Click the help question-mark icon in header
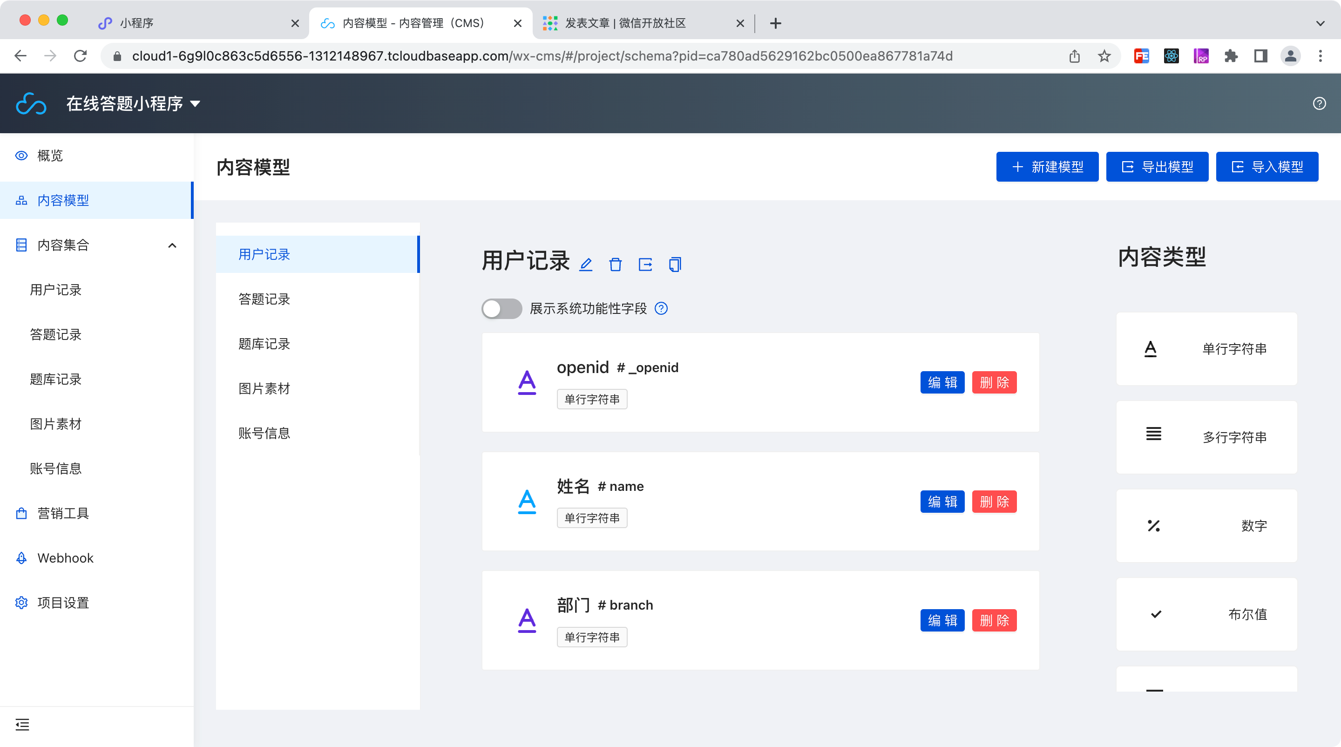Screen dimensions: 1341x747 [1319, 103]
